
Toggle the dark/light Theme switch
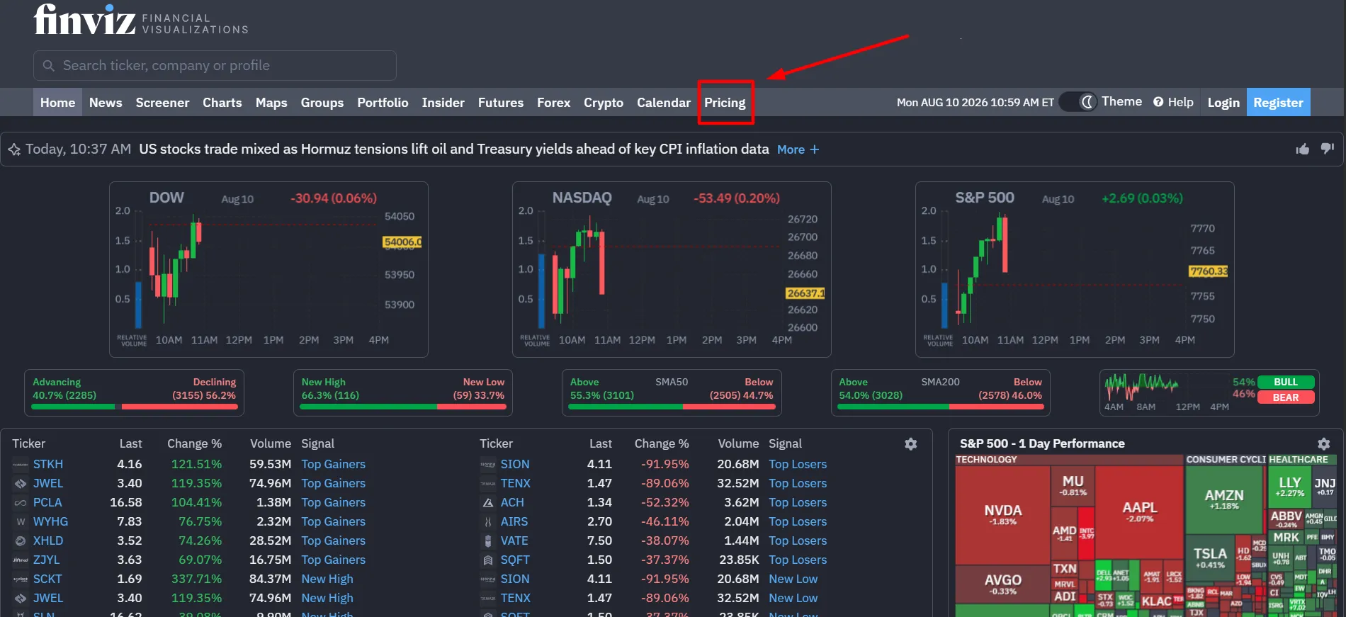(x=1078, y=102)
